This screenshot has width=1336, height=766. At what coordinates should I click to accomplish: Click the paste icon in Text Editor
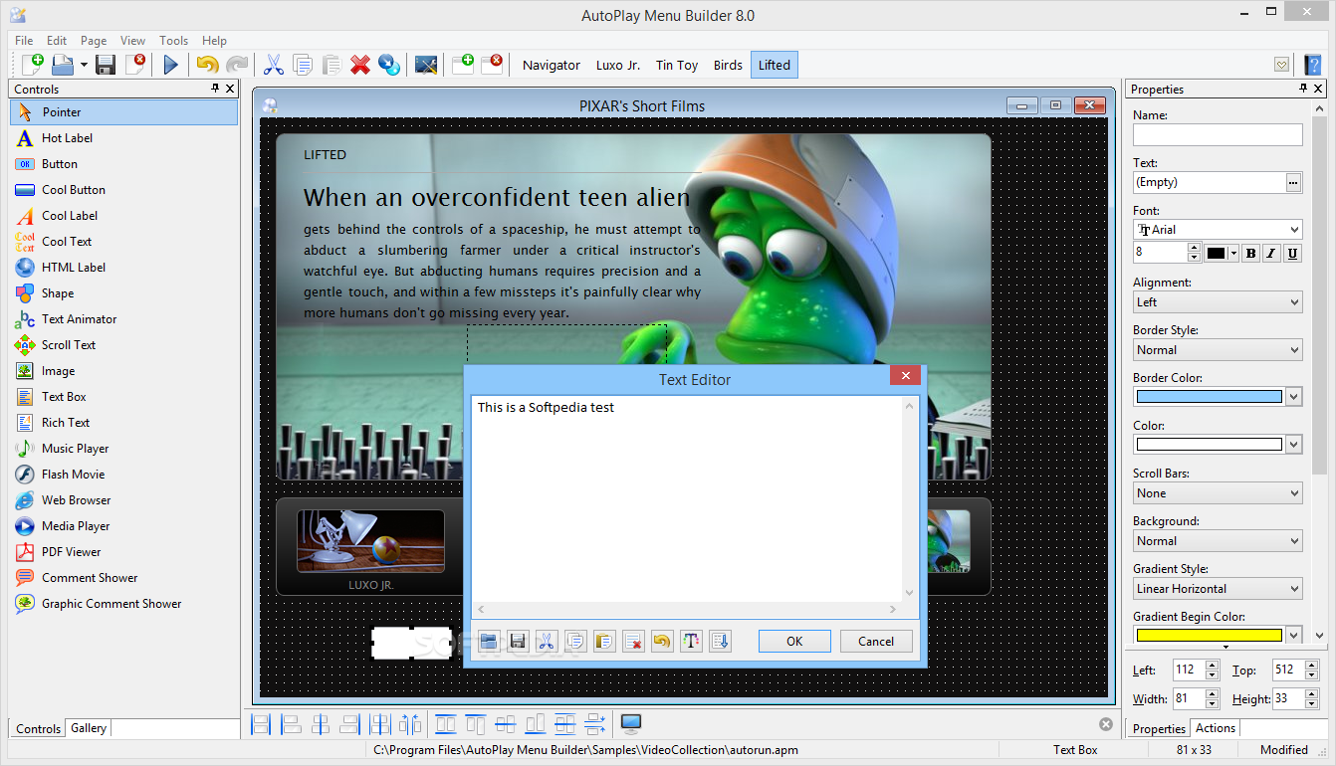(603, 642)
